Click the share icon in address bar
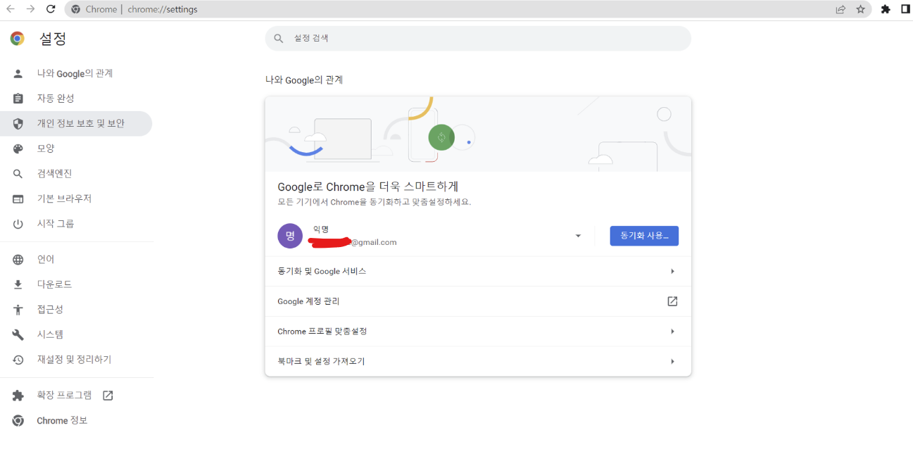Image resolution: width=913 pixels, height=454 pixels. point(840,9)
